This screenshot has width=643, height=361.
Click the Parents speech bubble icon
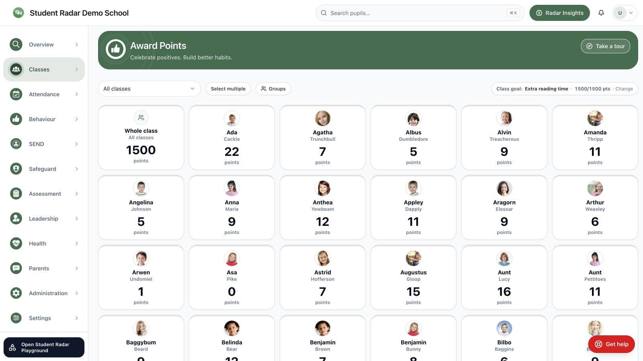click(16, 268)
